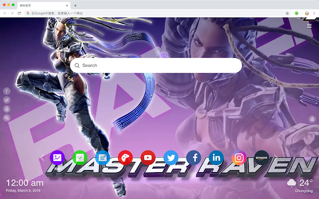Close the current browser tab

coord(67,5)
